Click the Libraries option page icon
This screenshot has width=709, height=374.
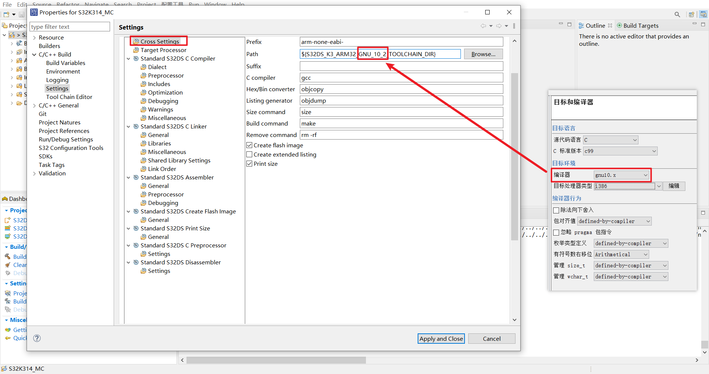point(144,143)
